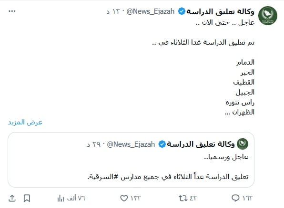284x208 pixels.
Task: Open the quoted tweet card body
Action: [x=131, y=160]
